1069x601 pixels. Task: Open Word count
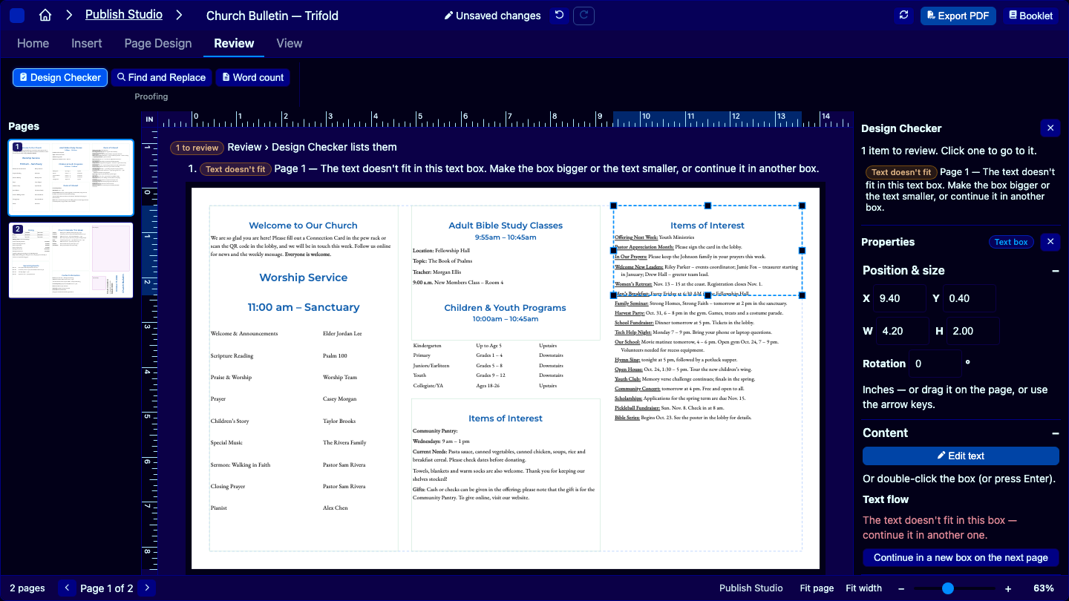tap(252, 77)
